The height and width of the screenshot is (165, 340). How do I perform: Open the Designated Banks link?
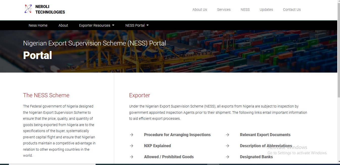coord(256,157)
